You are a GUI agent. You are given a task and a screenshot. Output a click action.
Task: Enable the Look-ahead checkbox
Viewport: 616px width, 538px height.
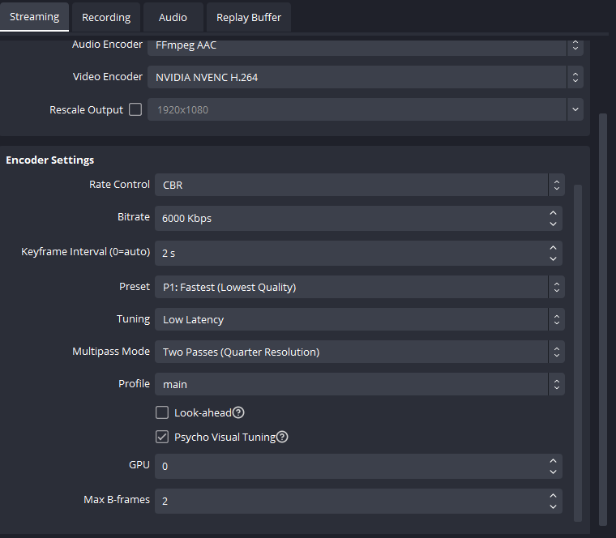[x=162, y=413]
